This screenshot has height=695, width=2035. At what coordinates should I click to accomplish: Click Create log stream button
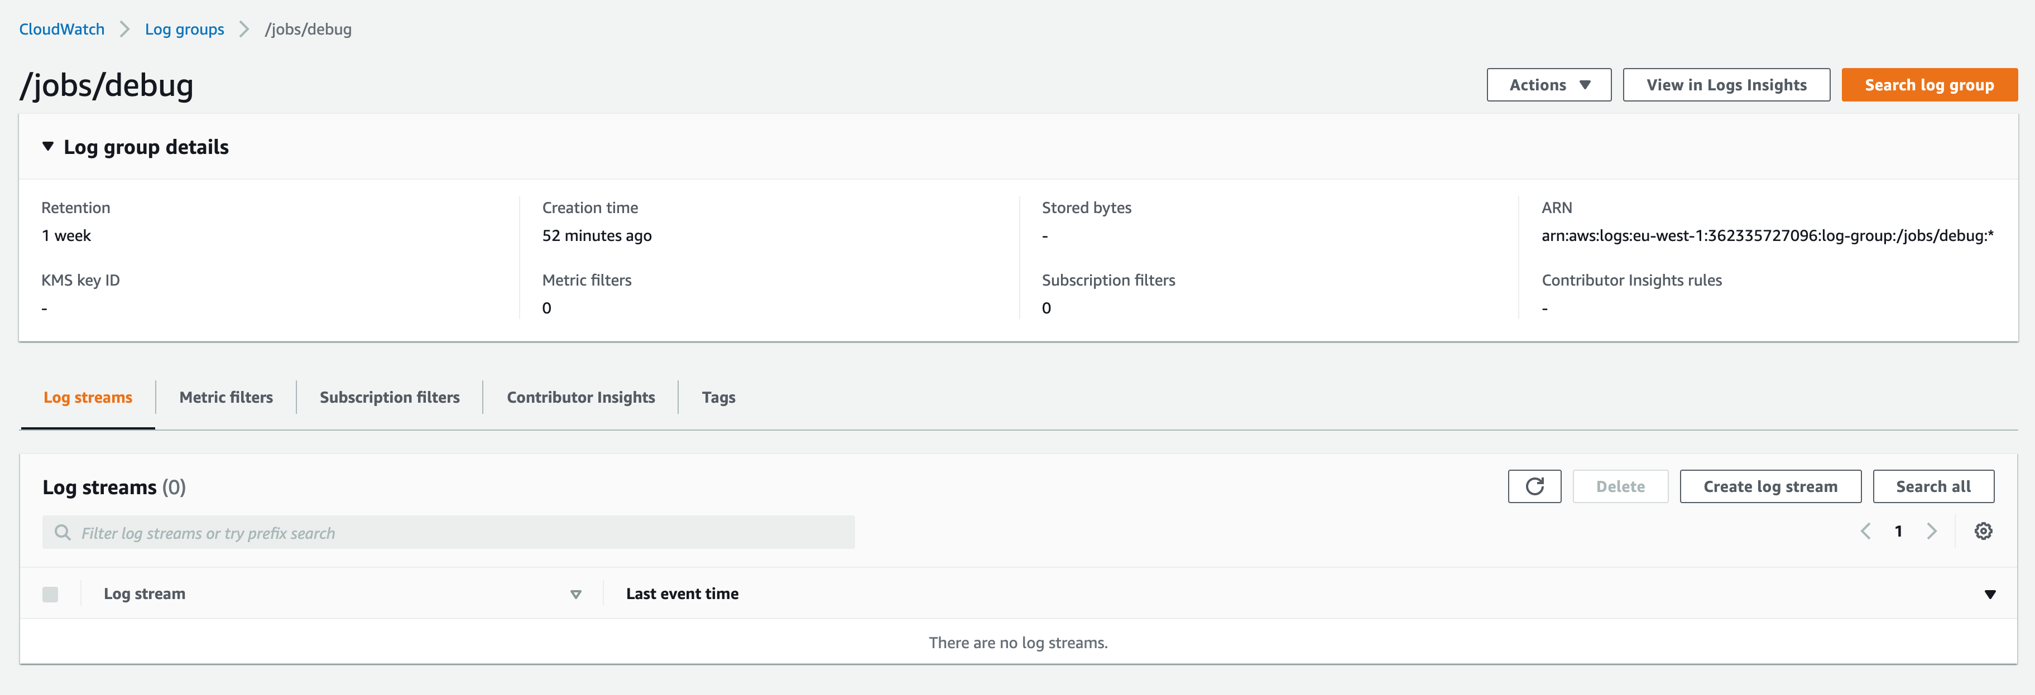[1769, 486]
